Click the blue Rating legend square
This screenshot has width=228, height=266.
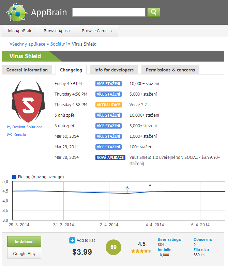tap(14, 177)
